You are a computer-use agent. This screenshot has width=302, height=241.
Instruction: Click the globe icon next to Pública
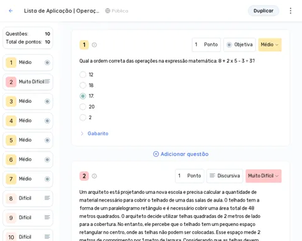108,11
